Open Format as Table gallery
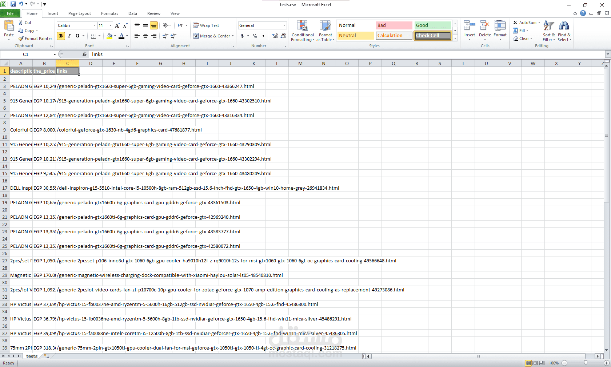Image resolution: width=611 pixels, height=367 pixels. click(326, 31)
